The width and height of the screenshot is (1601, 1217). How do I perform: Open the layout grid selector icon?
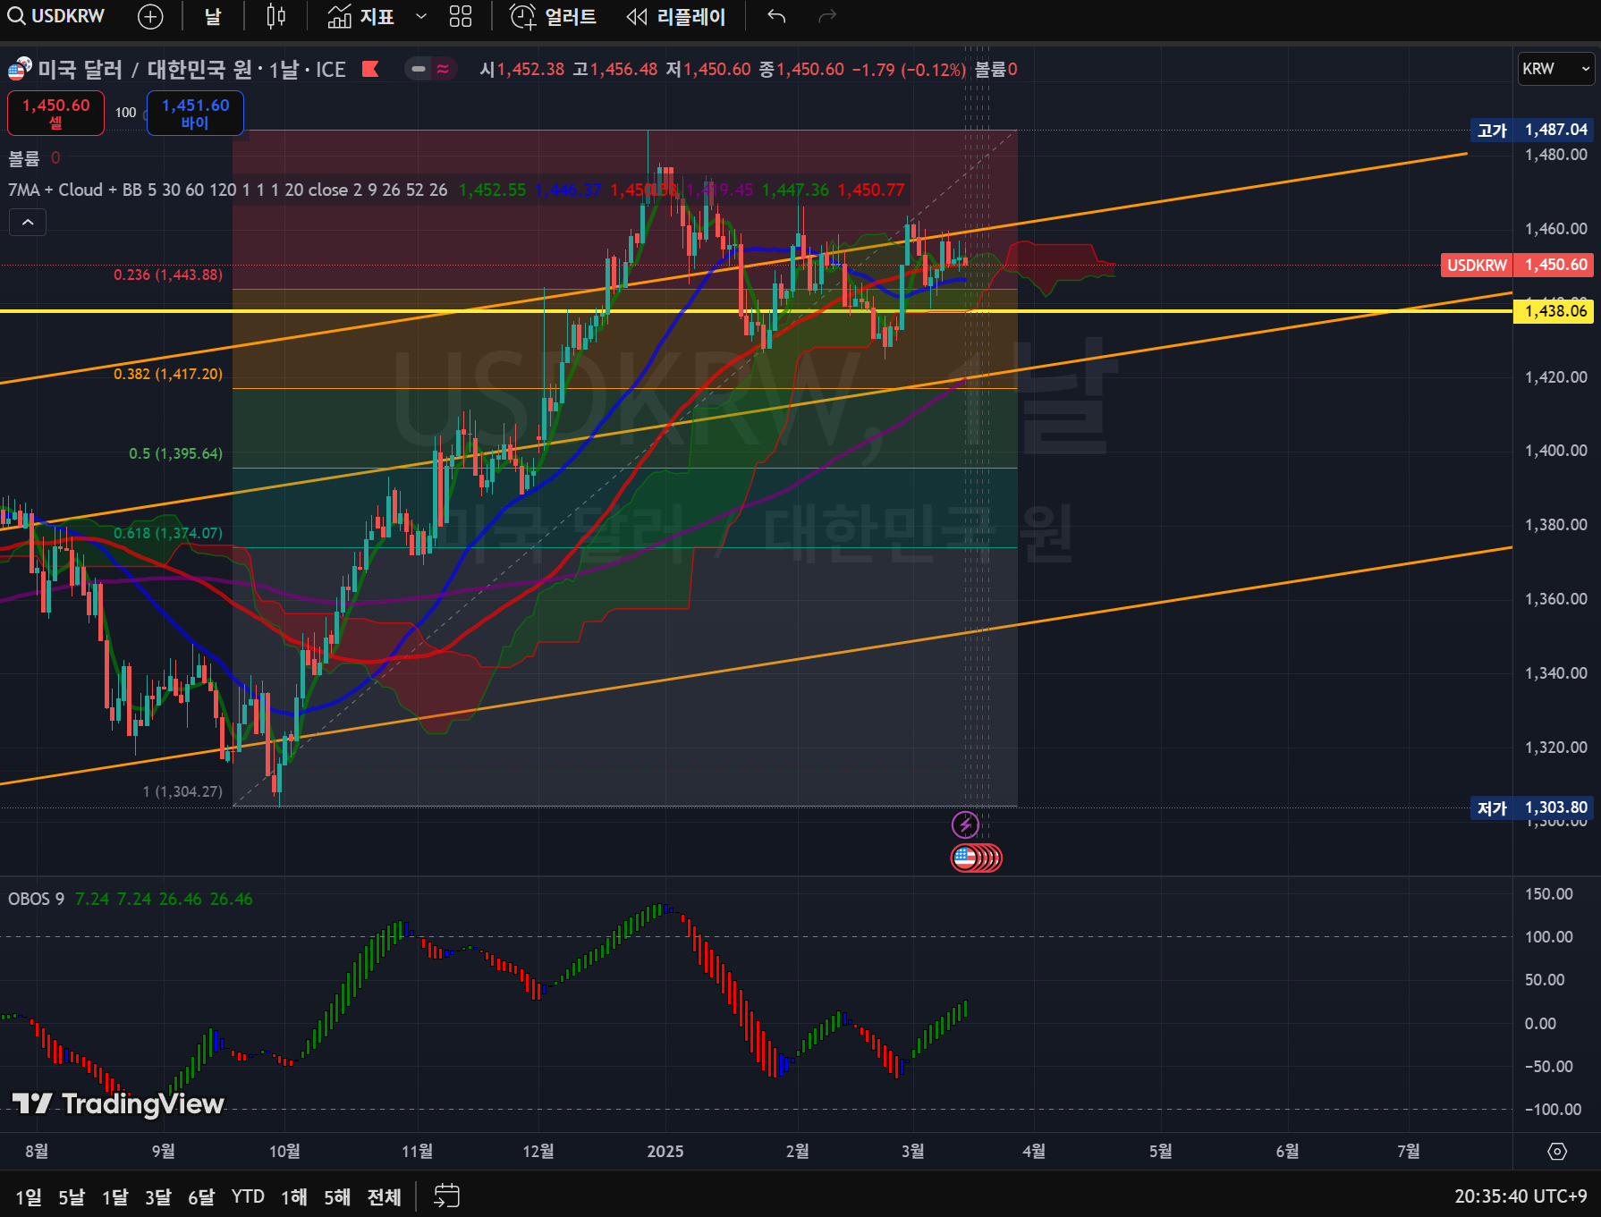tap(460, 17)
